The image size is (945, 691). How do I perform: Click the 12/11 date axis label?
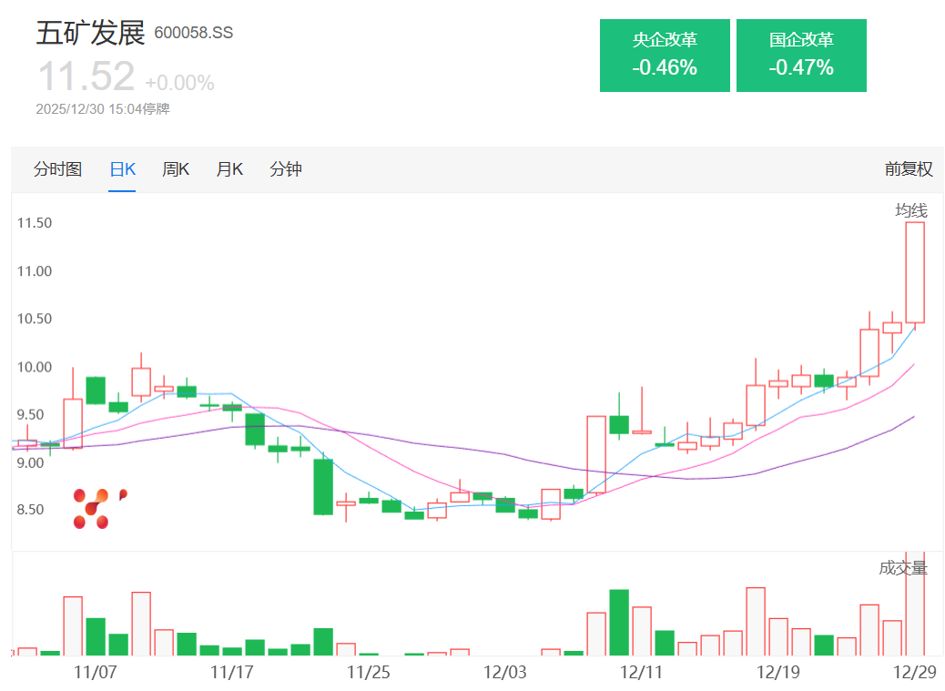pyautogui.click(x=641, y=673)
